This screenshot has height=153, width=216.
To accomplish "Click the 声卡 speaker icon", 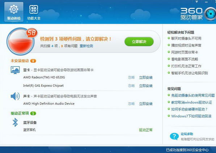I will coord(15,96).
